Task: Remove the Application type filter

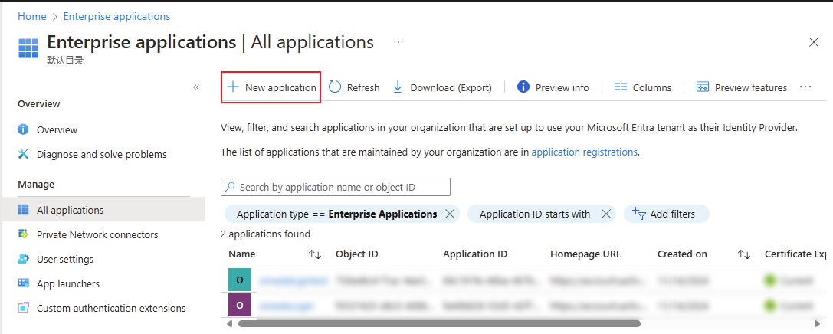Action: pos(449,214)
